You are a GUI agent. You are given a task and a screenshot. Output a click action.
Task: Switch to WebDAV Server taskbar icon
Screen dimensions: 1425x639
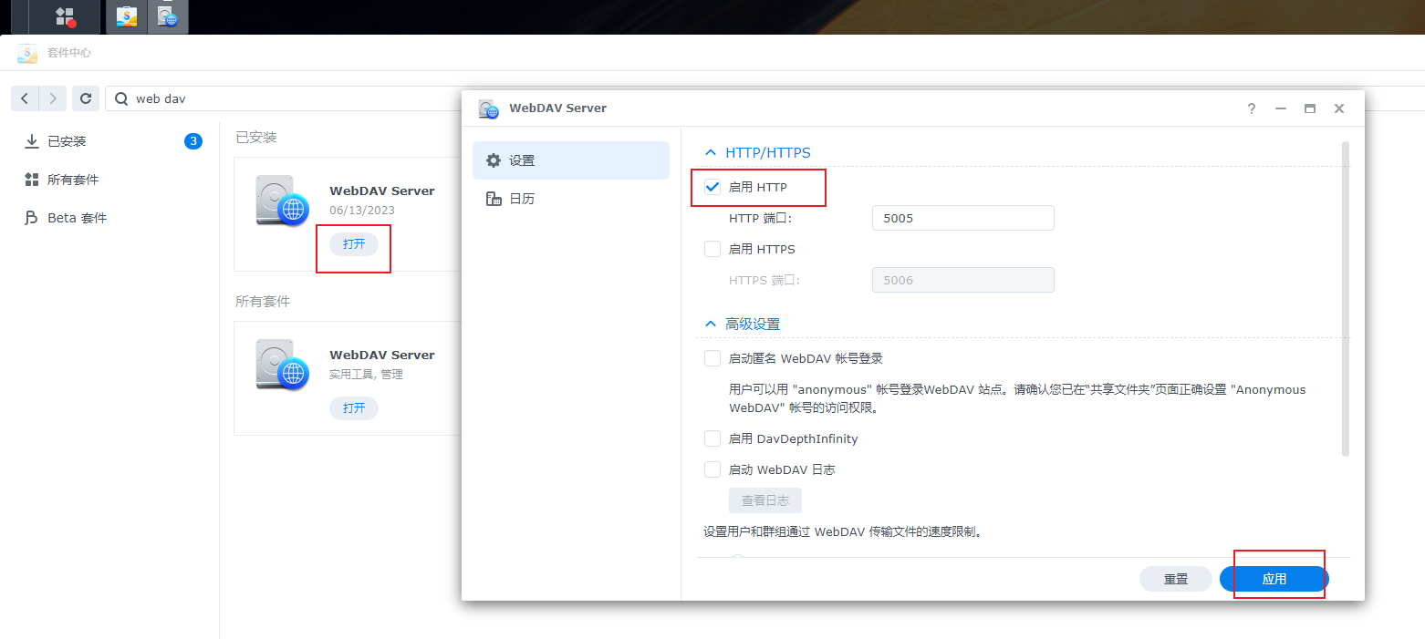(167, 16)
